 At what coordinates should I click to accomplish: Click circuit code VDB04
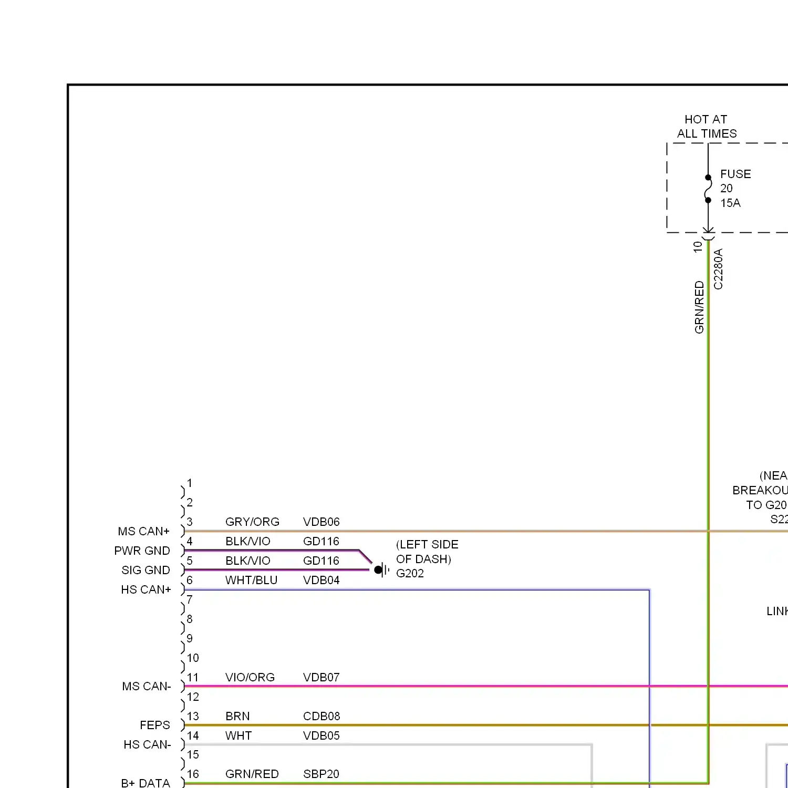click(x=322, y=580)
